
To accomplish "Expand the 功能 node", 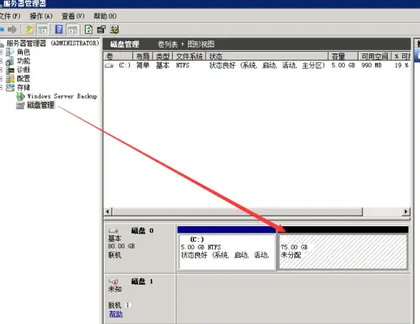I will [x=1, y=61].
